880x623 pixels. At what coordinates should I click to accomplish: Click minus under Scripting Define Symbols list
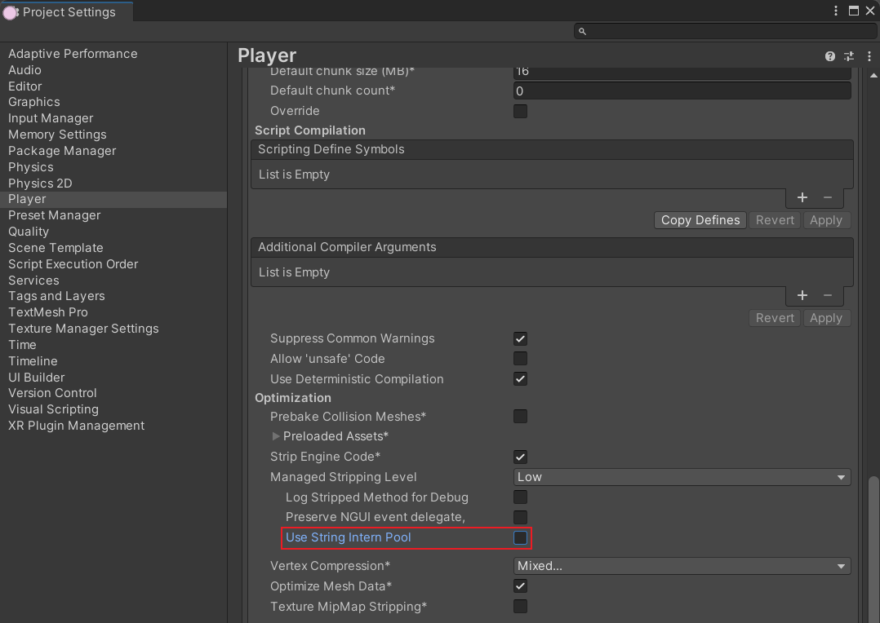[827, 197]
